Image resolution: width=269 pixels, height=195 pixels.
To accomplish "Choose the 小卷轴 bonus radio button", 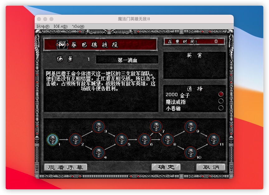I will (221, 108).
